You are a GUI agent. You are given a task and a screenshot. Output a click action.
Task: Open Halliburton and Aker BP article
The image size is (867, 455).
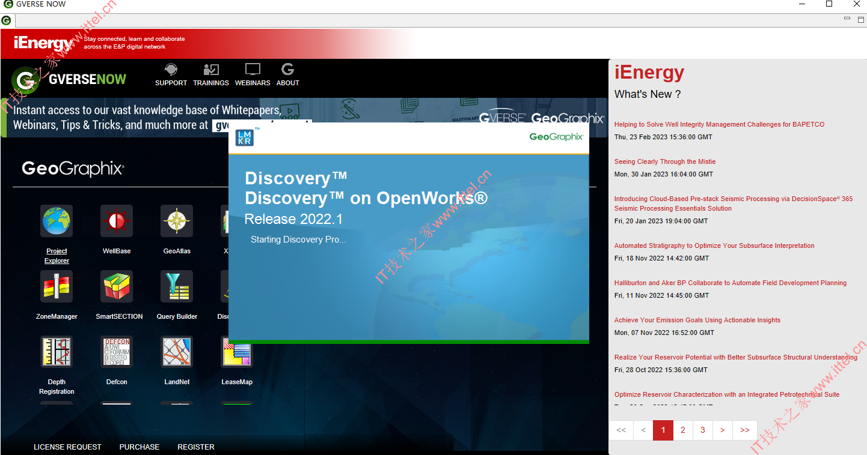(731, 283)
